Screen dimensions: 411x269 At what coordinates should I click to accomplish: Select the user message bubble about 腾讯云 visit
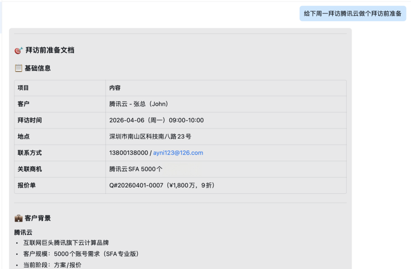(353, 13)
